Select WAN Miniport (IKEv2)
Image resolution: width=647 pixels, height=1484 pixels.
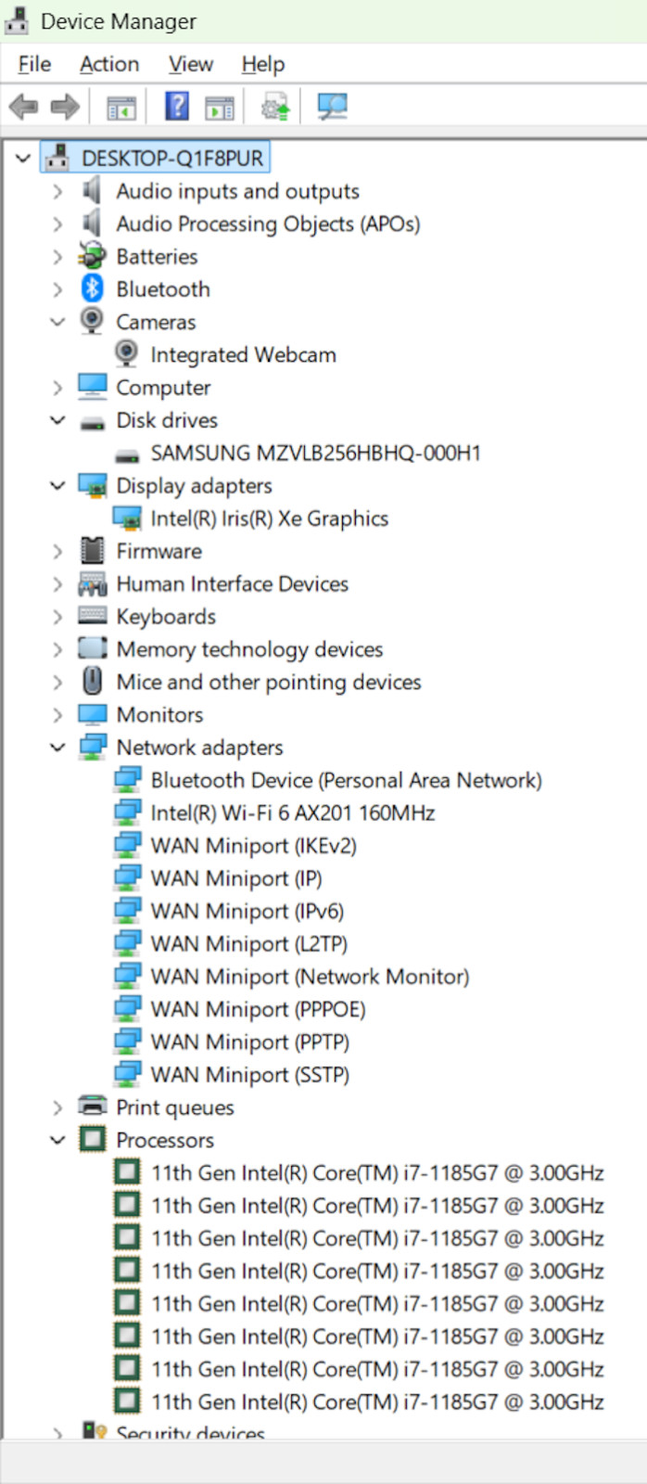point(254,845)
